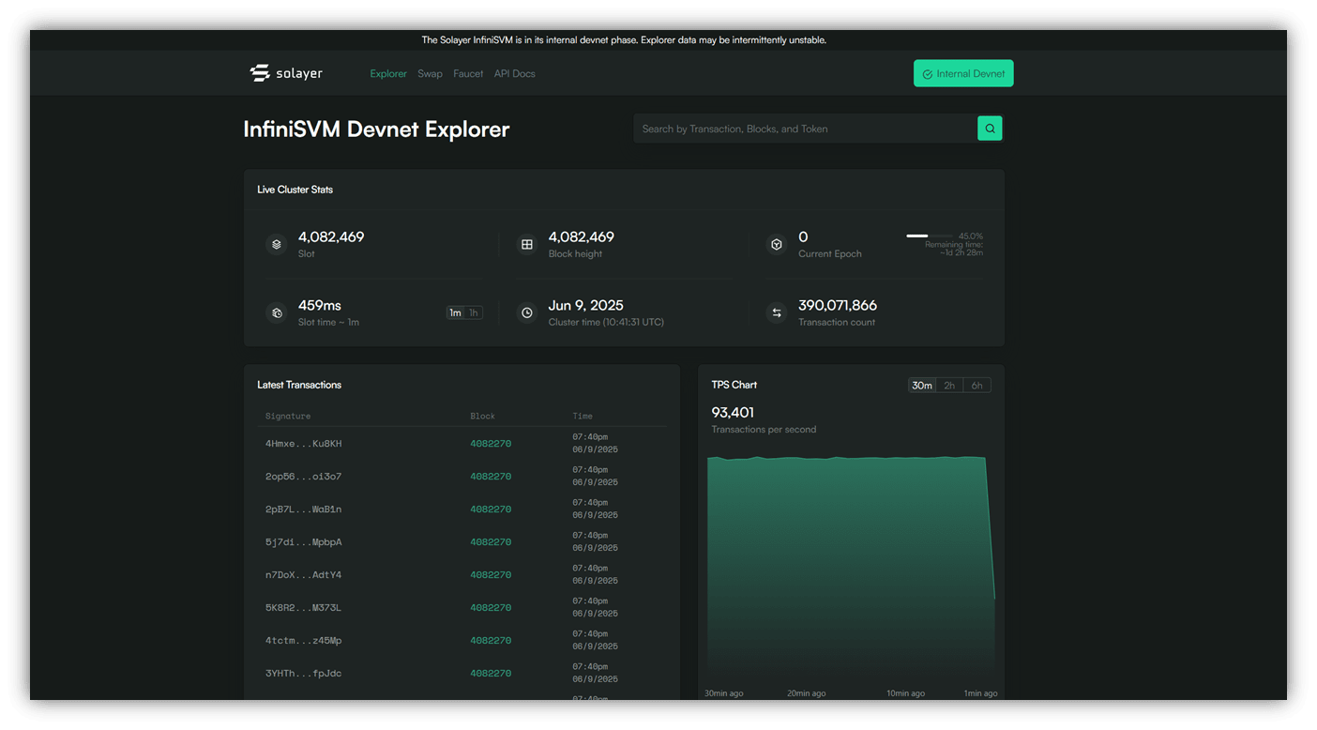Click the Cluster time clock icon
Screen dimensions: 1317x730
[x=527, y=312]
